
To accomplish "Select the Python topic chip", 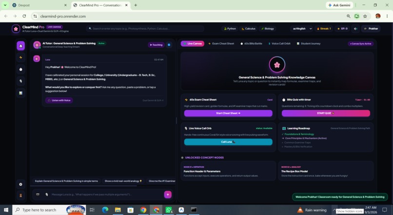I will (230, 29).
